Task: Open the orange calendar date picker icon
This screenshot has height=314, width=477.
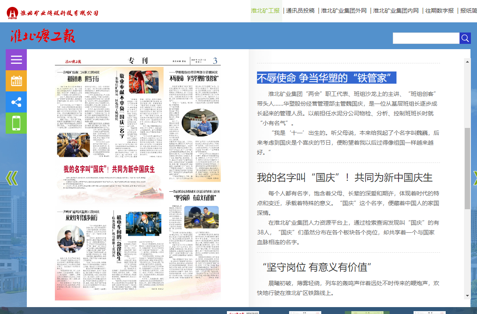Action: (x=16, y=81)
